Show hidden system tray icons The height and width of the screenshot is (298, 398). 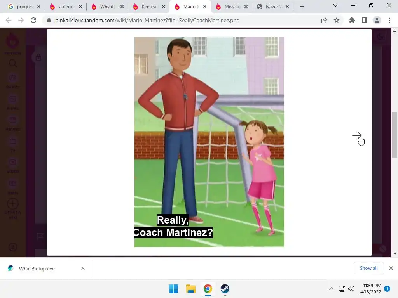tap(331, 289)
